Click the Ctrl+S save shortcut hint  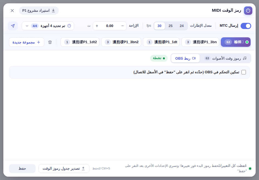tap(101, 168)
